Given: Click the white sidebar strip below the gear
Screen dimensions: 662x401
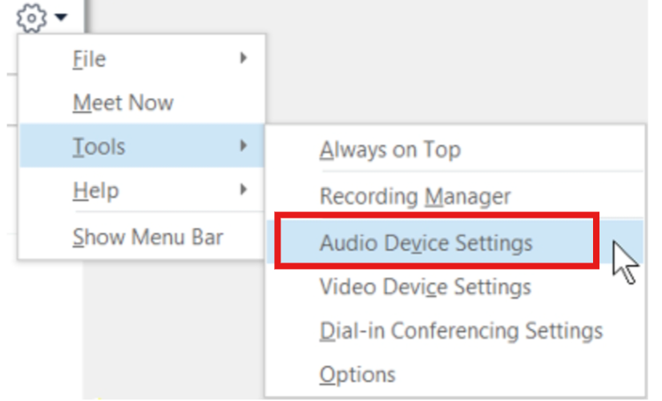Looking at the screenshot, I should pos(42,329).
